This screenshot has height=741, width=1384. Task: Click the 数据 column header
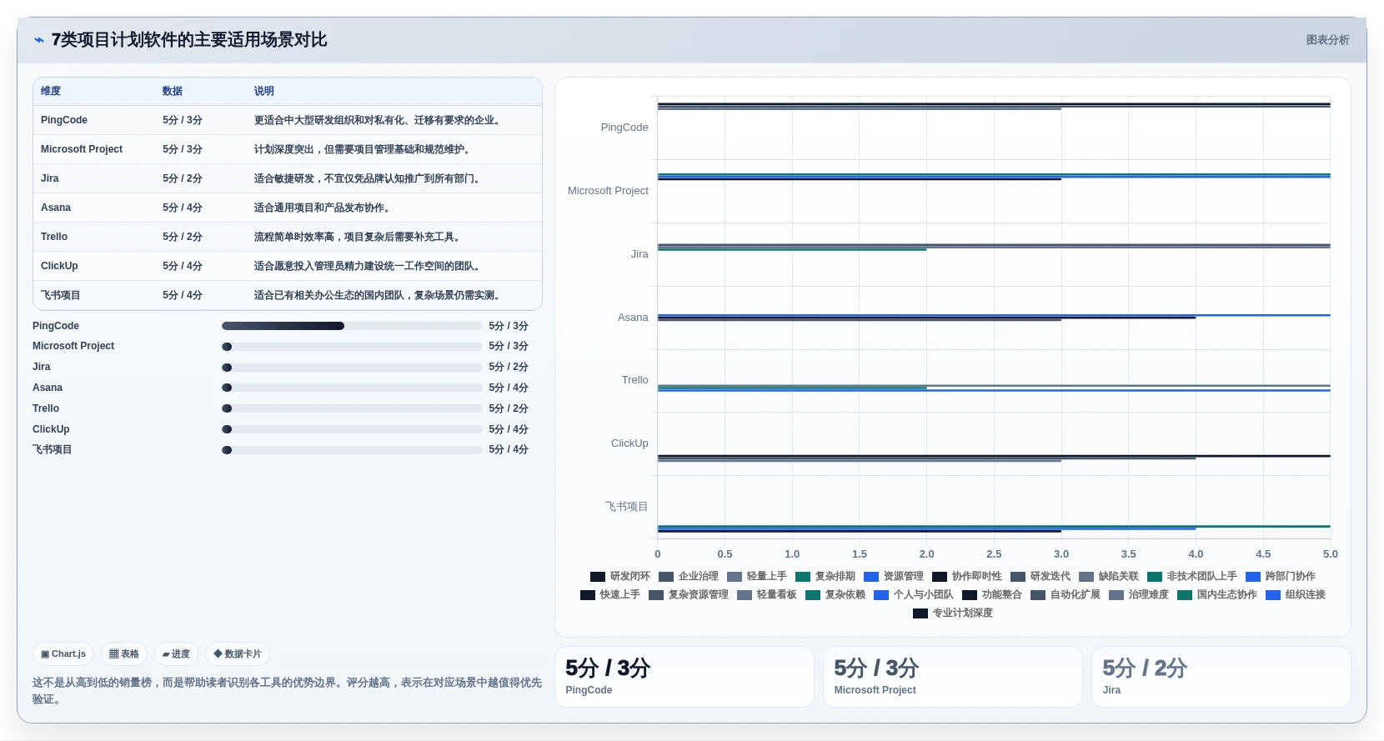(173, 92)
